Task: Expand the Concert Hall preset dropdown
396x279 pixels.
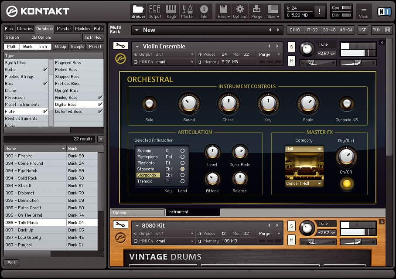Action: [x=304, y=184]
